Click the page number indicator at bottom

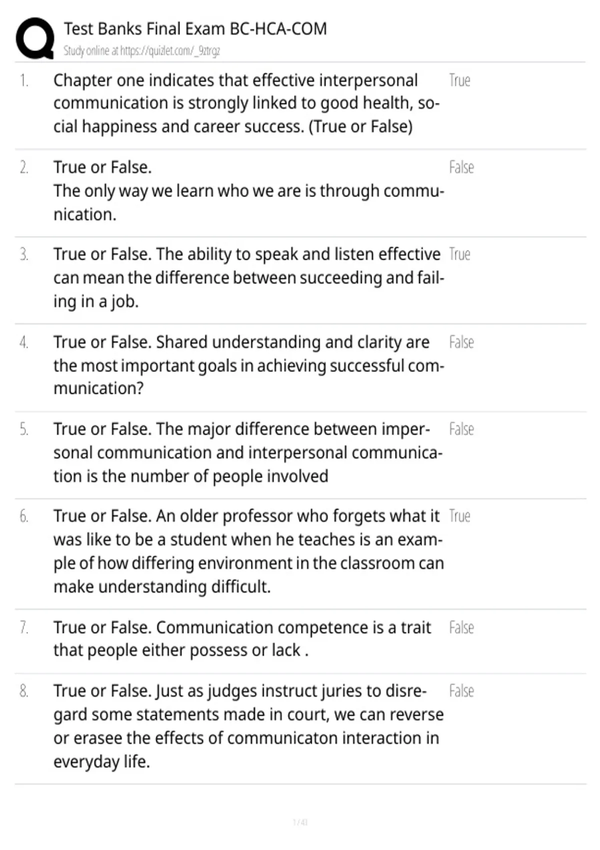tap(300, 822)
